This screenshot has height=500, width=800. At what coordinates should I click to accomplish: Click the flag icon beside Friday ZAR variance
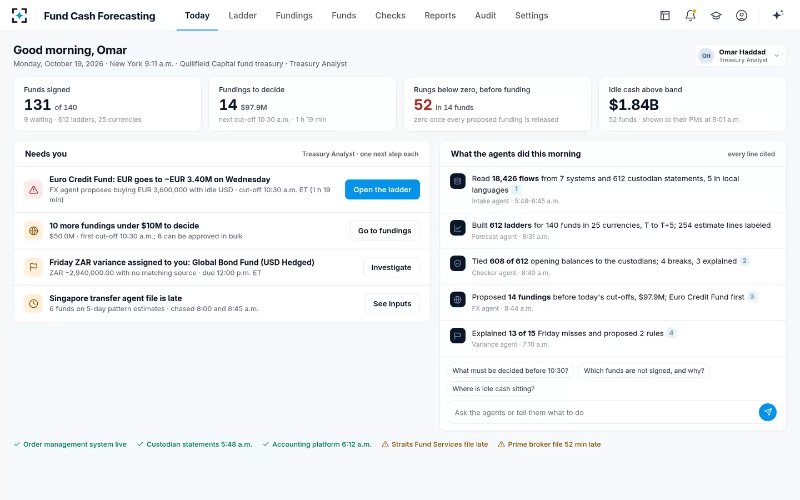33,267
